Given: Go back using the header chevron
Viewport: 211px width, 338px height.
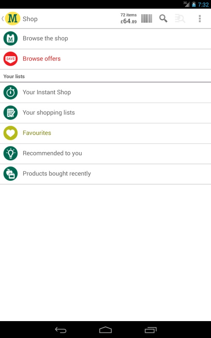Looking at the screenshot, I should click(3, 19).
